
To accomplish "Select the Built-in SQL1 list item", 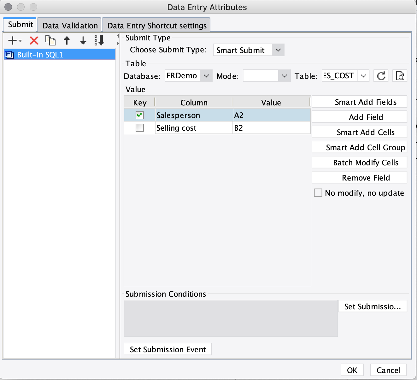I will tap(59, 55).
